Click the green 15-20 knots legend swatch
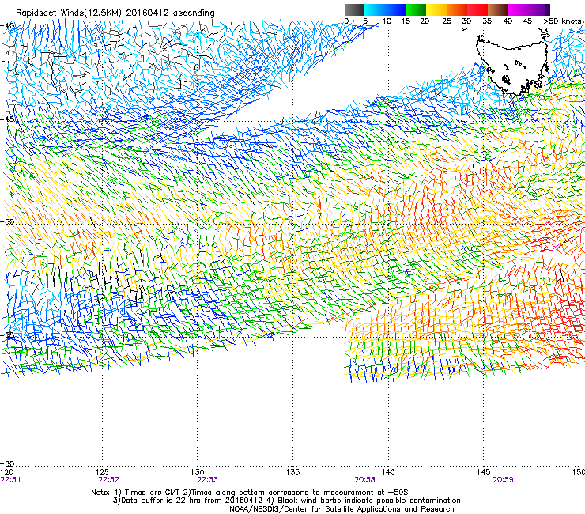The width and height of the screenshot is (585, 514). 416,9
